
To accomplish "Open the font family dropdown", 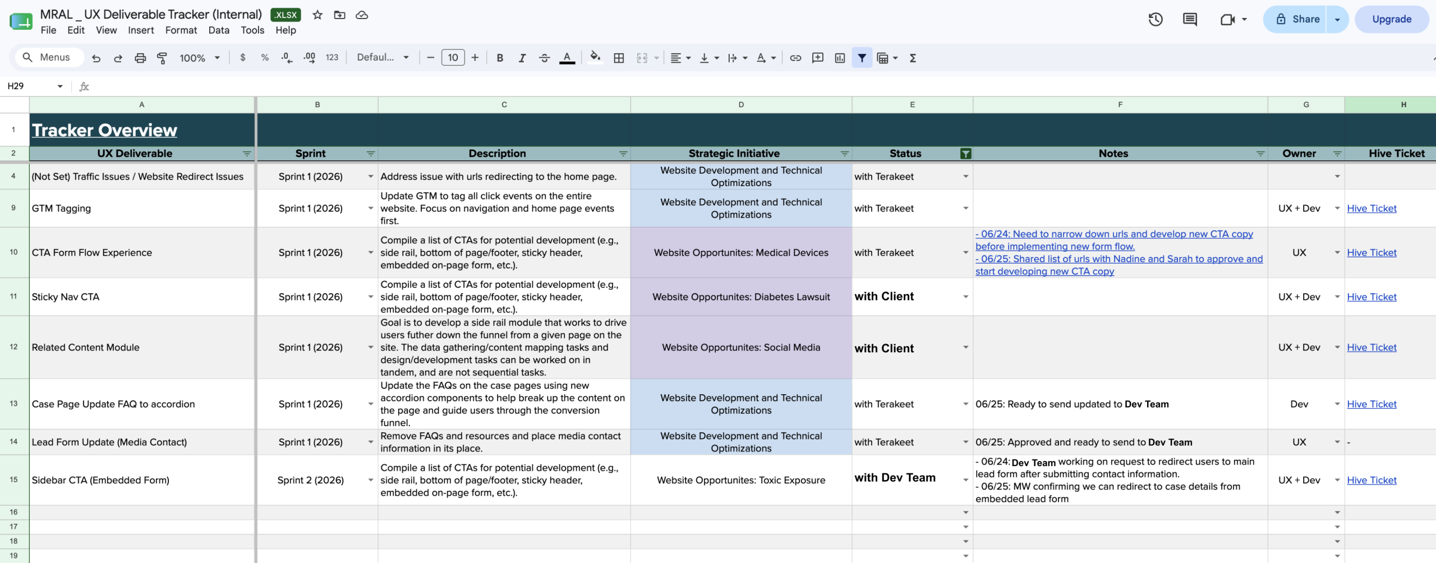I will 383,58.
